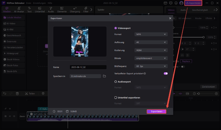Click the opacity slider handle in the properties panel
This screenshot has width=221, height=130.
pyautogui.click(x=203, y=37)
